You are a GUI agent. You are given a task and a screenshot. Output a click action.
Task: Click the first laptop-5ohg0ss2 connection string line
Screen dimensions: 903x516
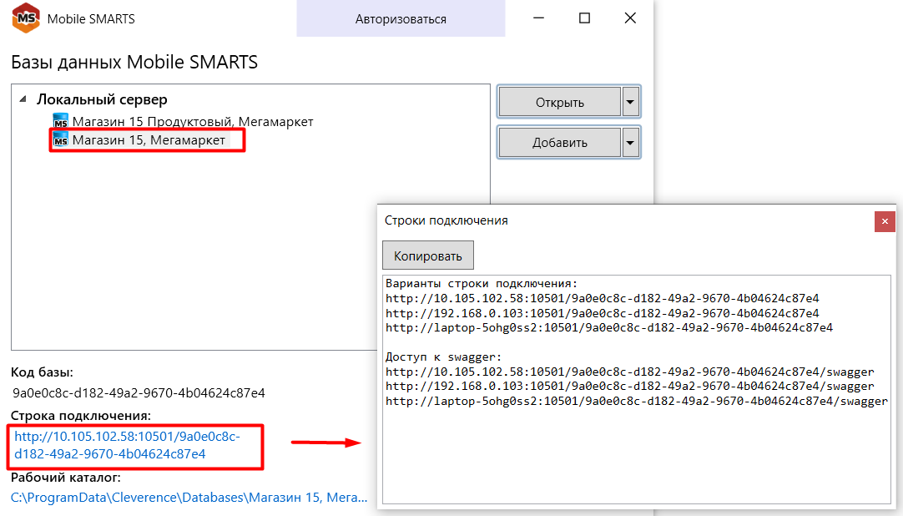point(609,327)
